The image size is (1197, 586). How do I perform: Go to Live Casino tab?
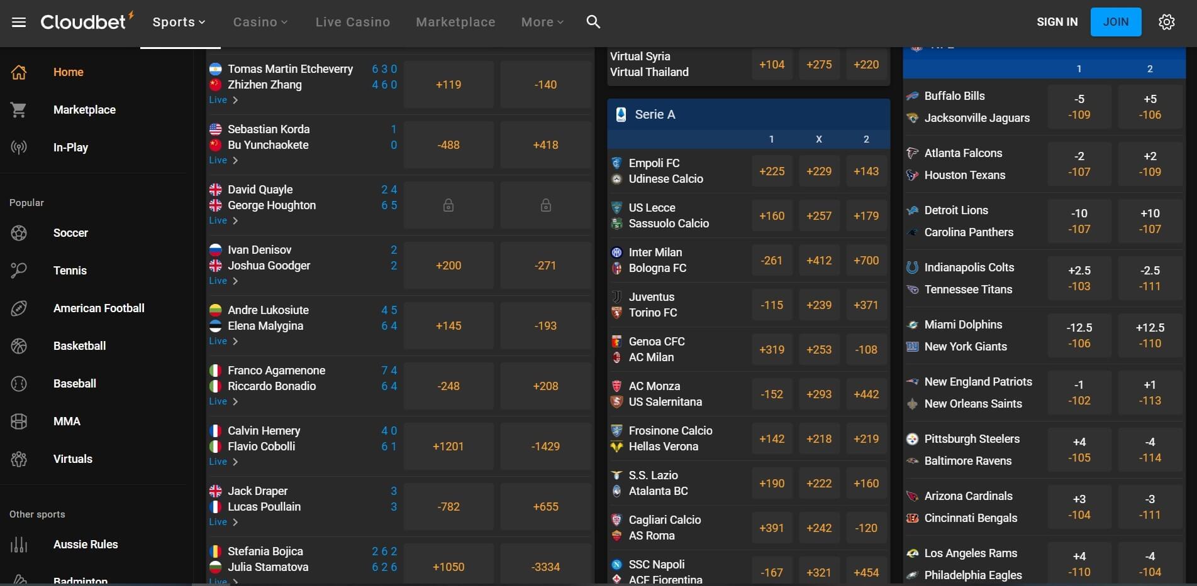[353, 22]
